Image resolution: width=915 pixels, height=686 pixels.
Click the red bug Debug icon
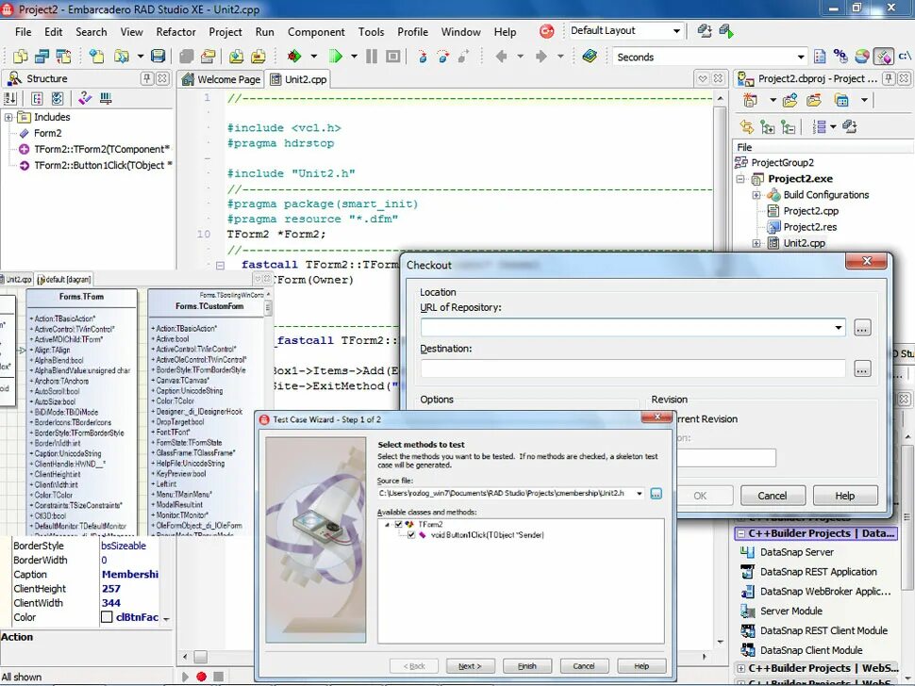point(294,57)
